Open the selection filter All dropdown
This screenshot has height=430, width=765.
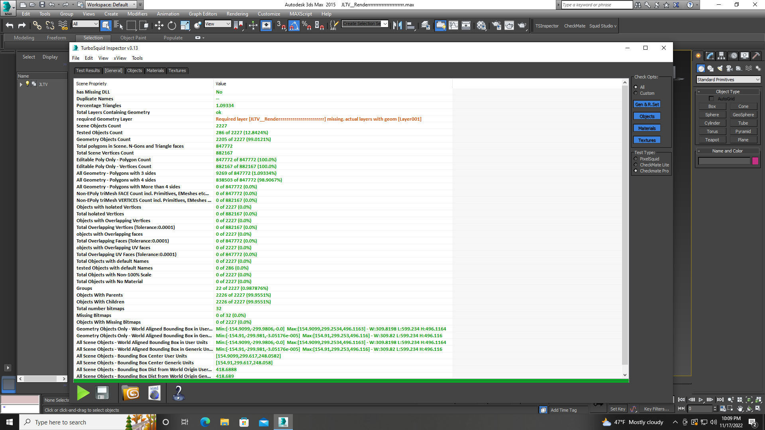click(x=85, y=24)
